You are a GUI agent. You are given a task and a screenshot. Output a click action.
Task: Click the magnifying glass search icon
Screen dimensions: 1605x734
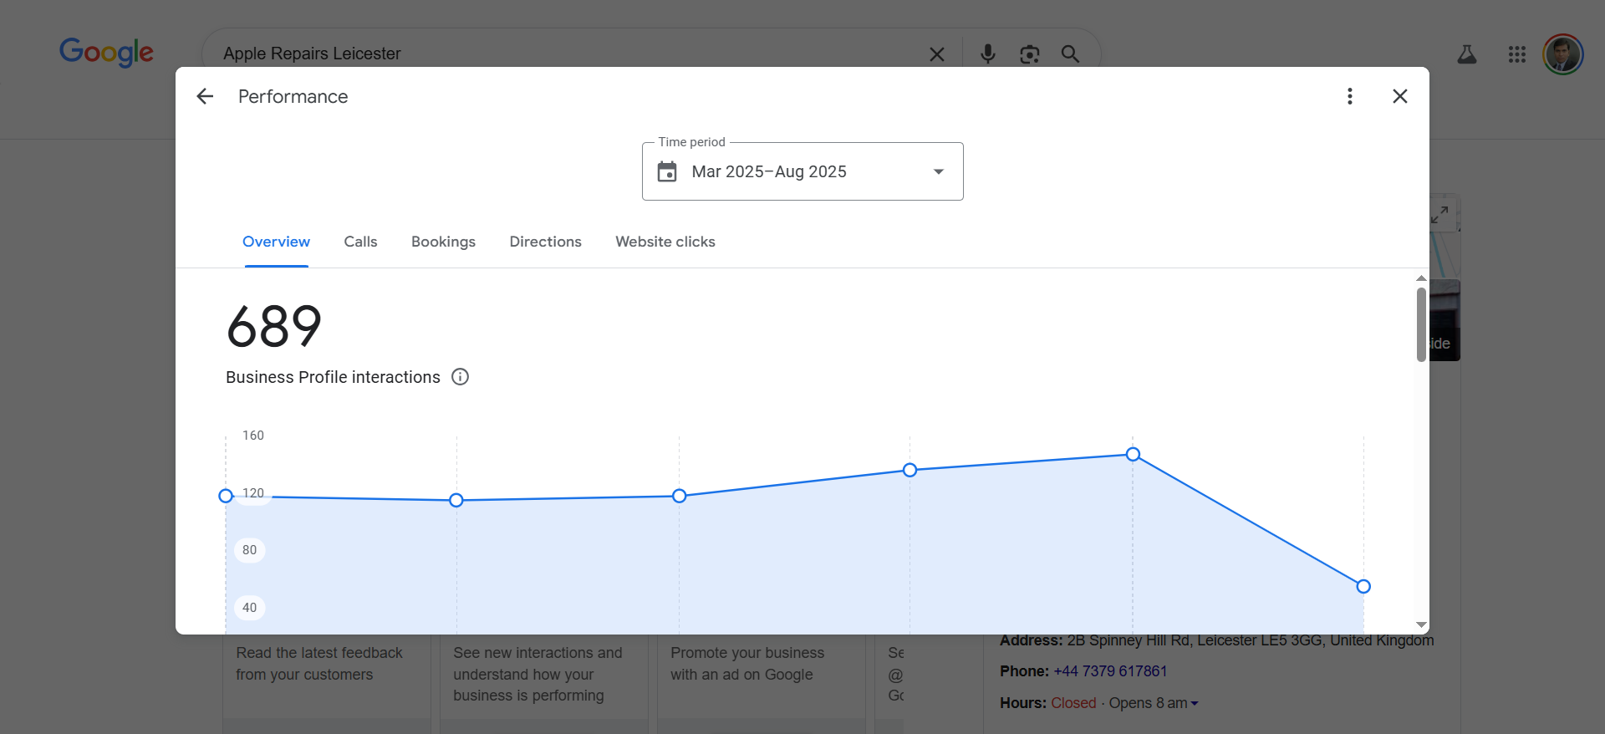tap(1070, 54)
